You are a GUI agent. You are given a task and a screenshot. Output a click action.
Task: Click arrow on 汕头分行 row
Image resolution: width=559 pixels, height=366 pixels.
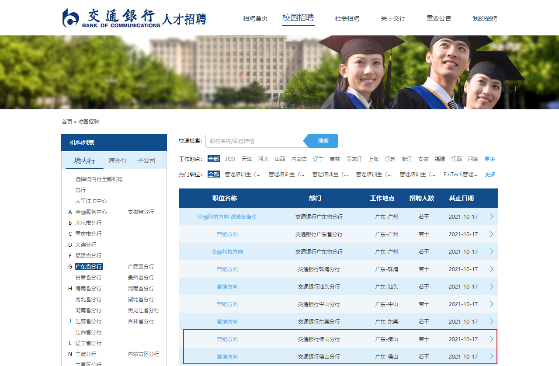(x=492, y=286)
